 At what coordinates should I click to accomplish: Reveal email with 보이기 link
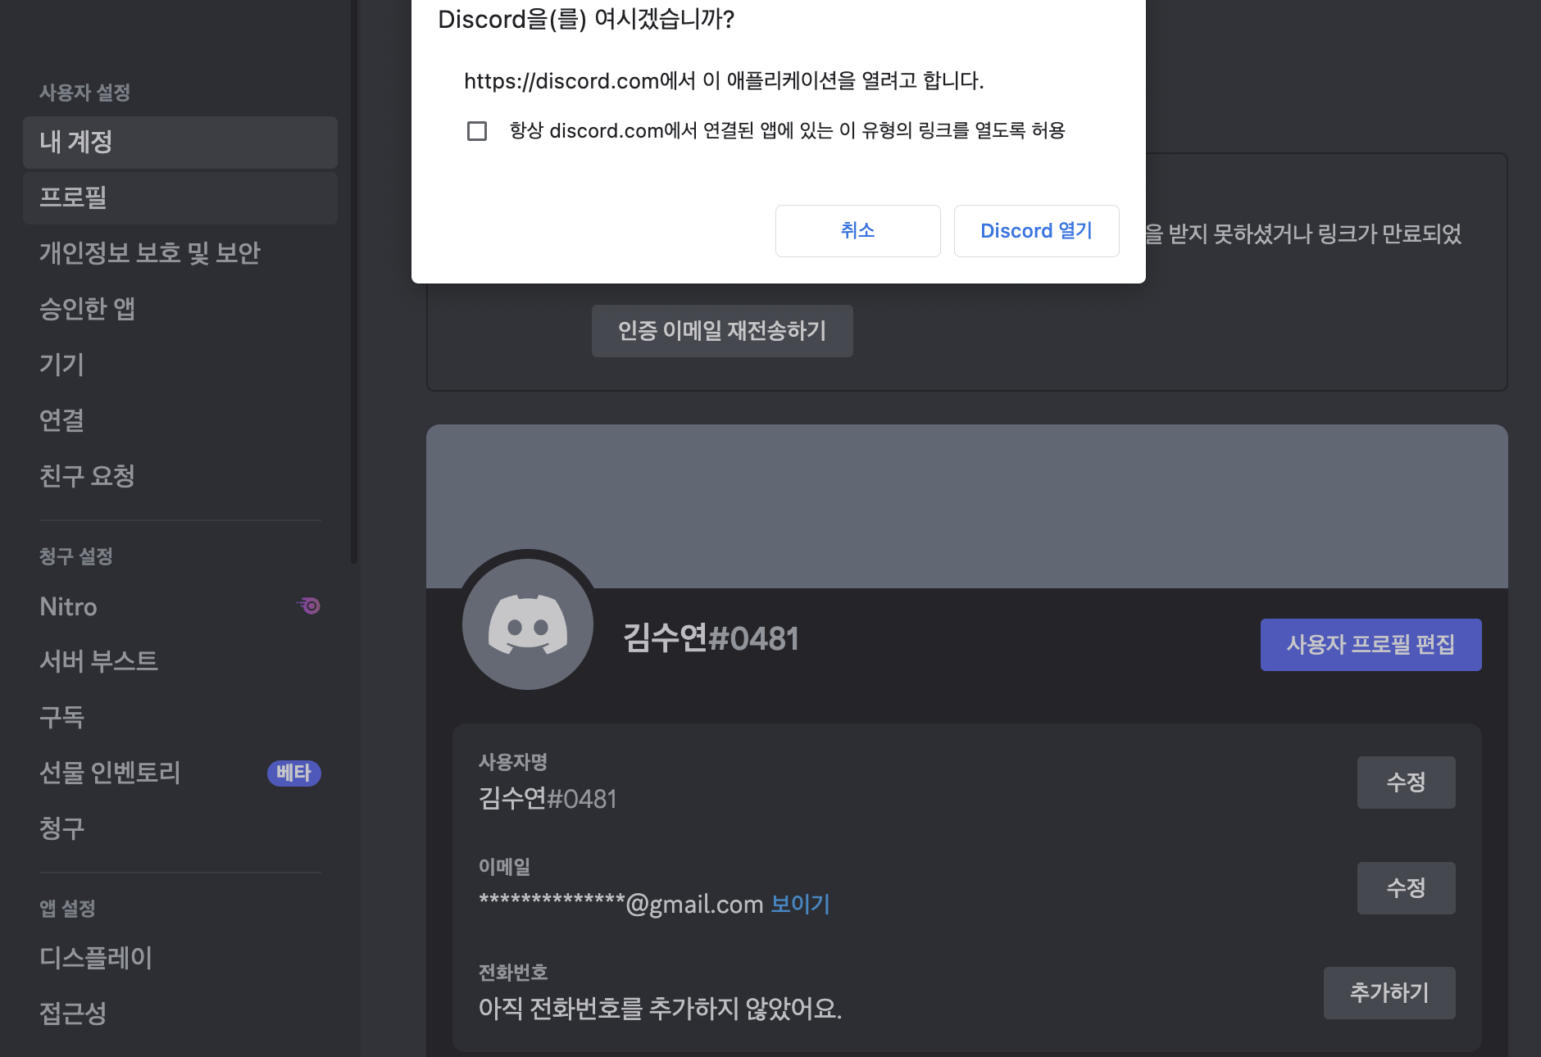[x=800, y=904]
